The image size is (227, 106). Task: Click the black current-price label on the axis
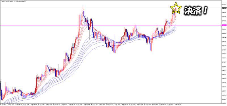point(224,8)
